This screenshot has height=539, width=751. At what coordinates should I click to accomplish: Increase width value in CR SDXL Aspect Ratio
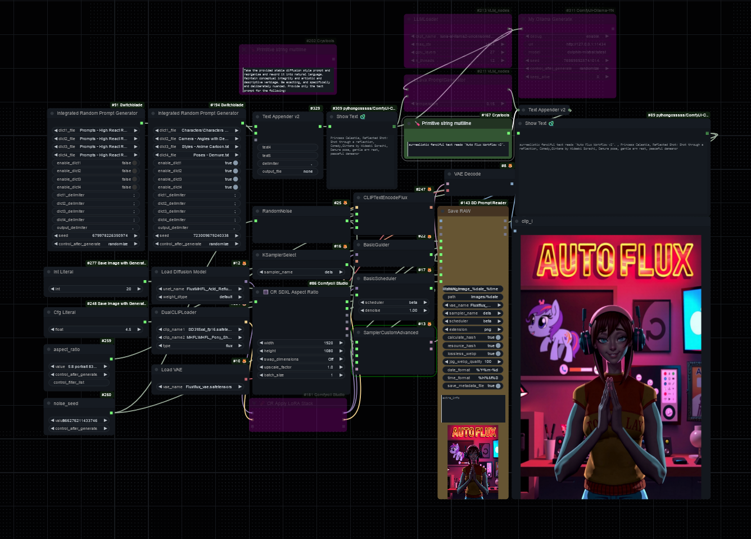(x=341, y=343)
